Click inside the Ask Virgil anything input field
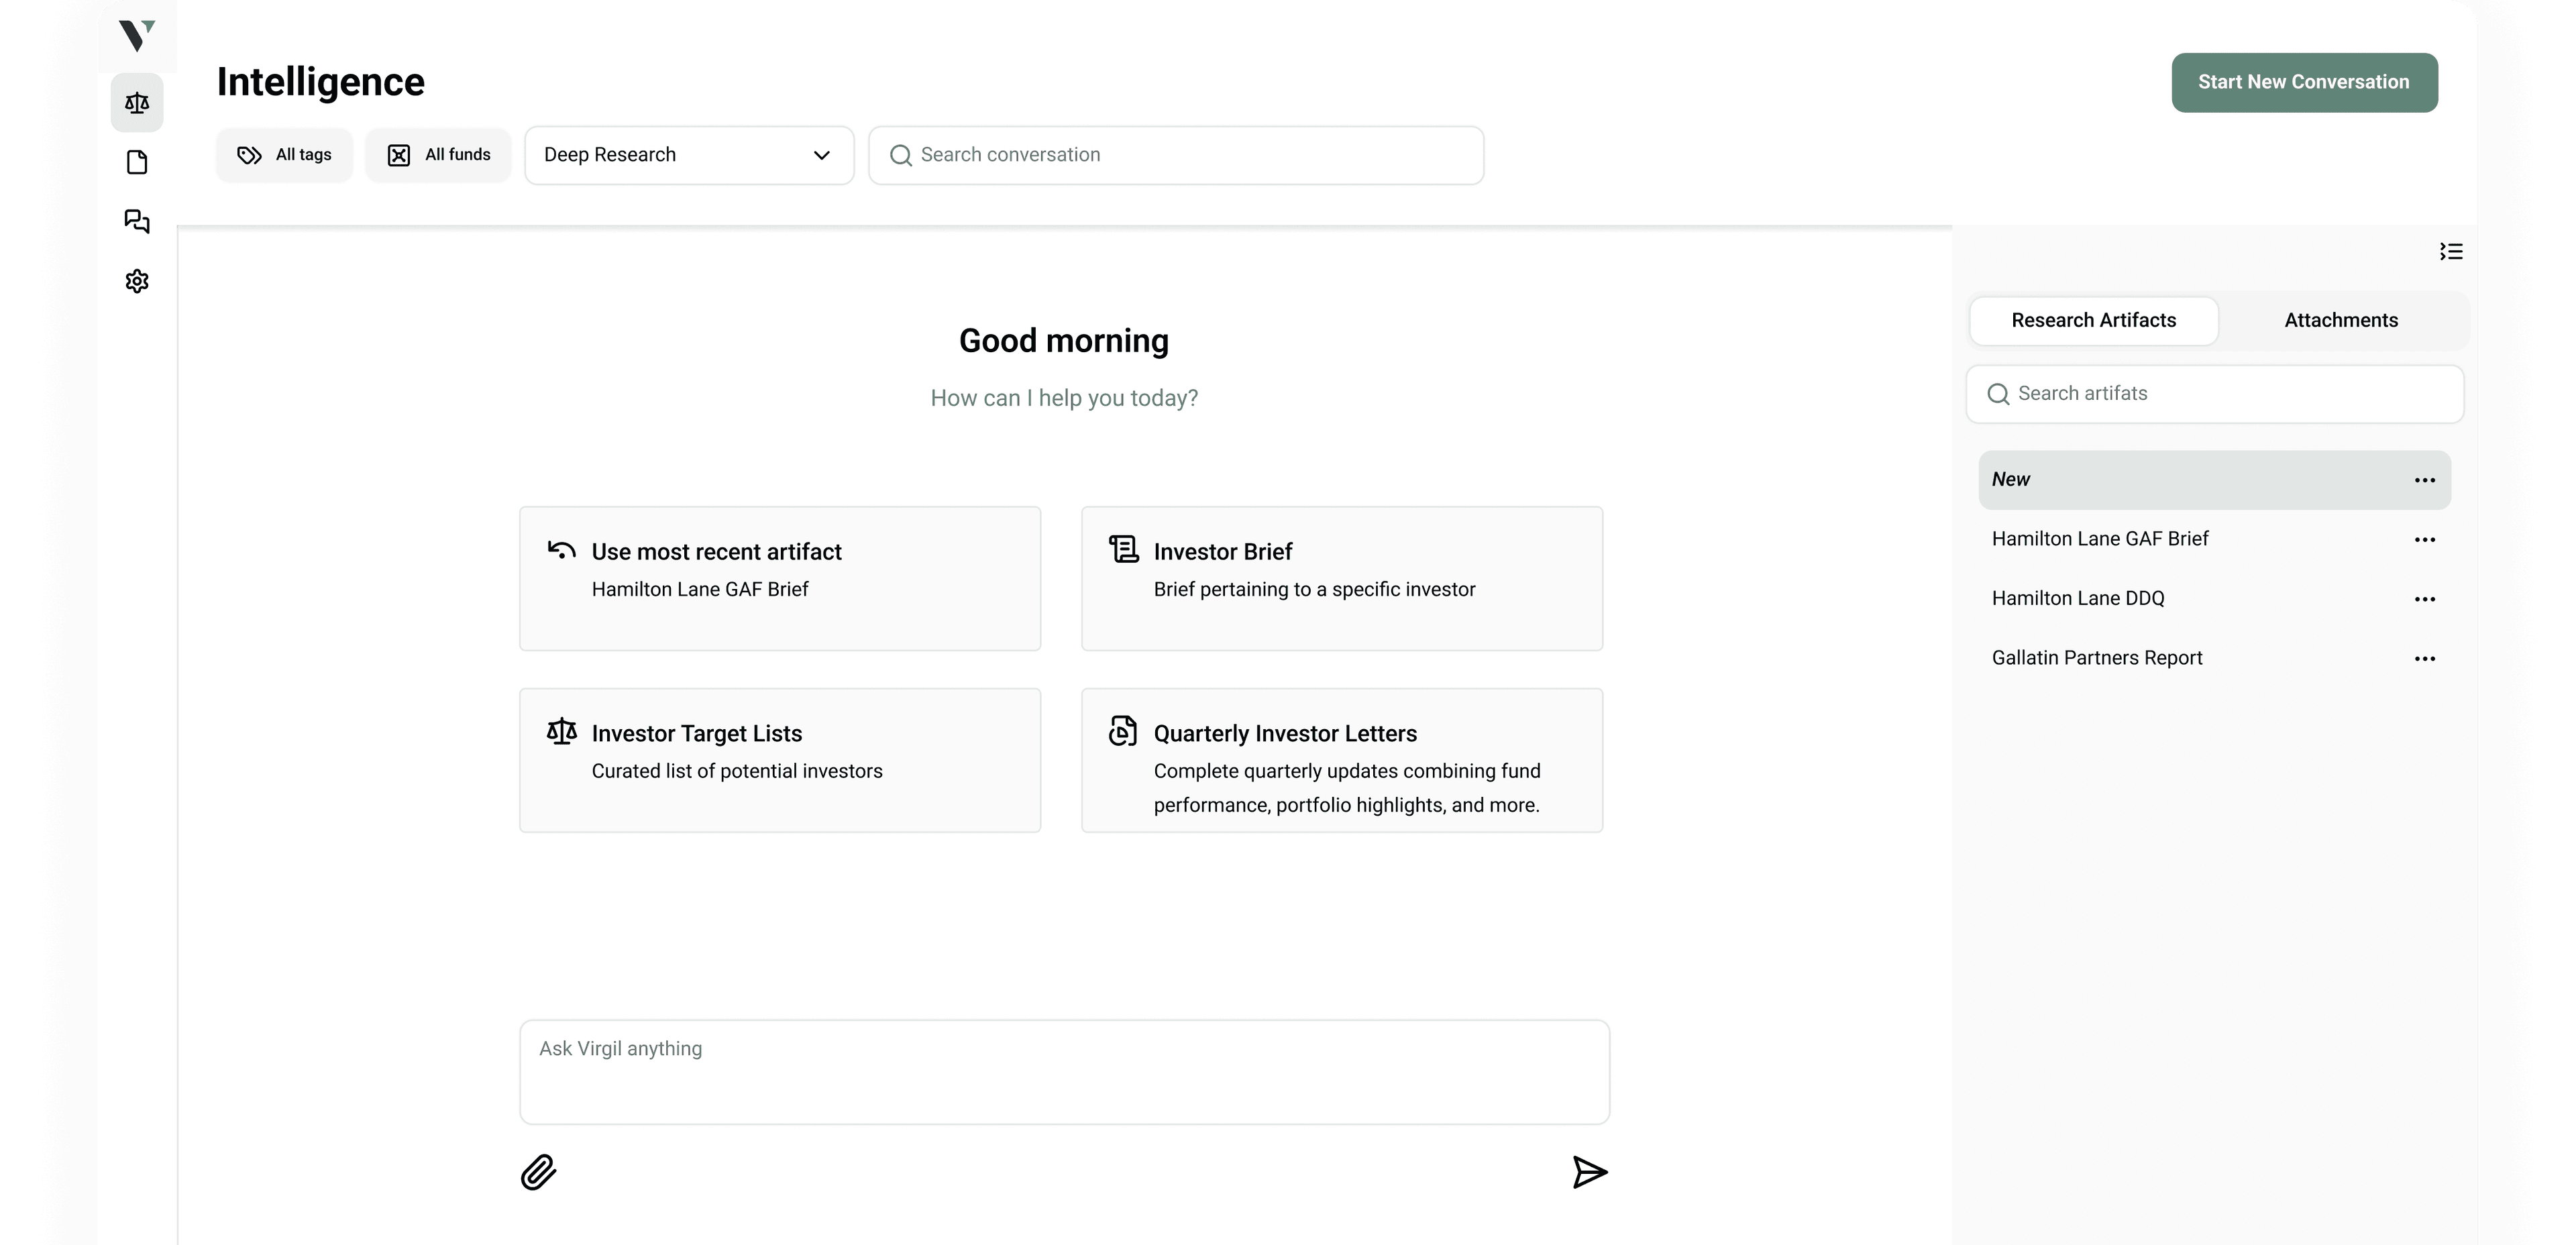This screenshot has width=2576, height=1245. coord(1064,1070)
